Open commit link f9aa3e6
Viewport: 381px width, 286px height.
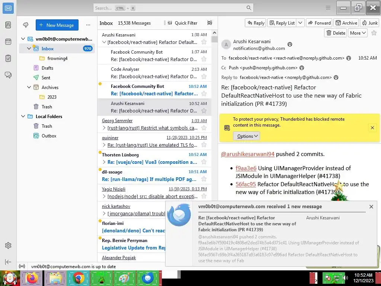coord(246,168)
